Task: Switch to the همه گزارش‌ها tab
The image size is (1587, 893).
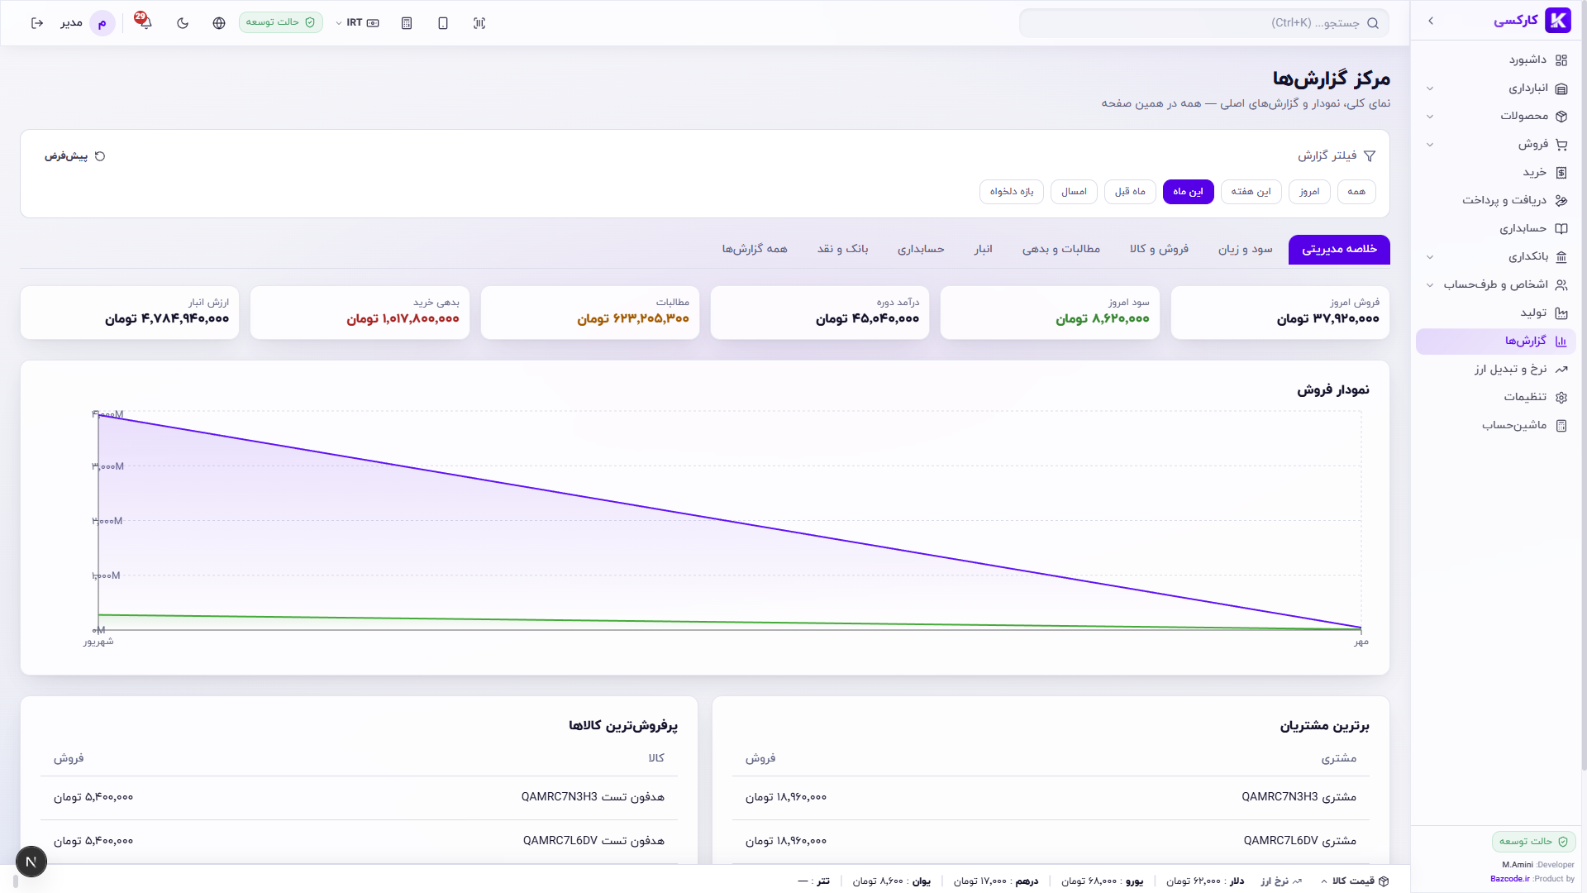Action: pos(755,250)
